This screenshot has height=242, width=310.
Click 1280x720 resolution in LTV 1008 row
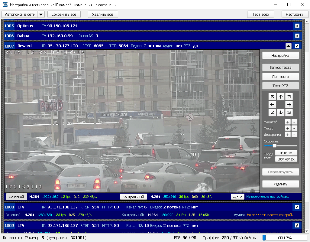click(45, 215)
